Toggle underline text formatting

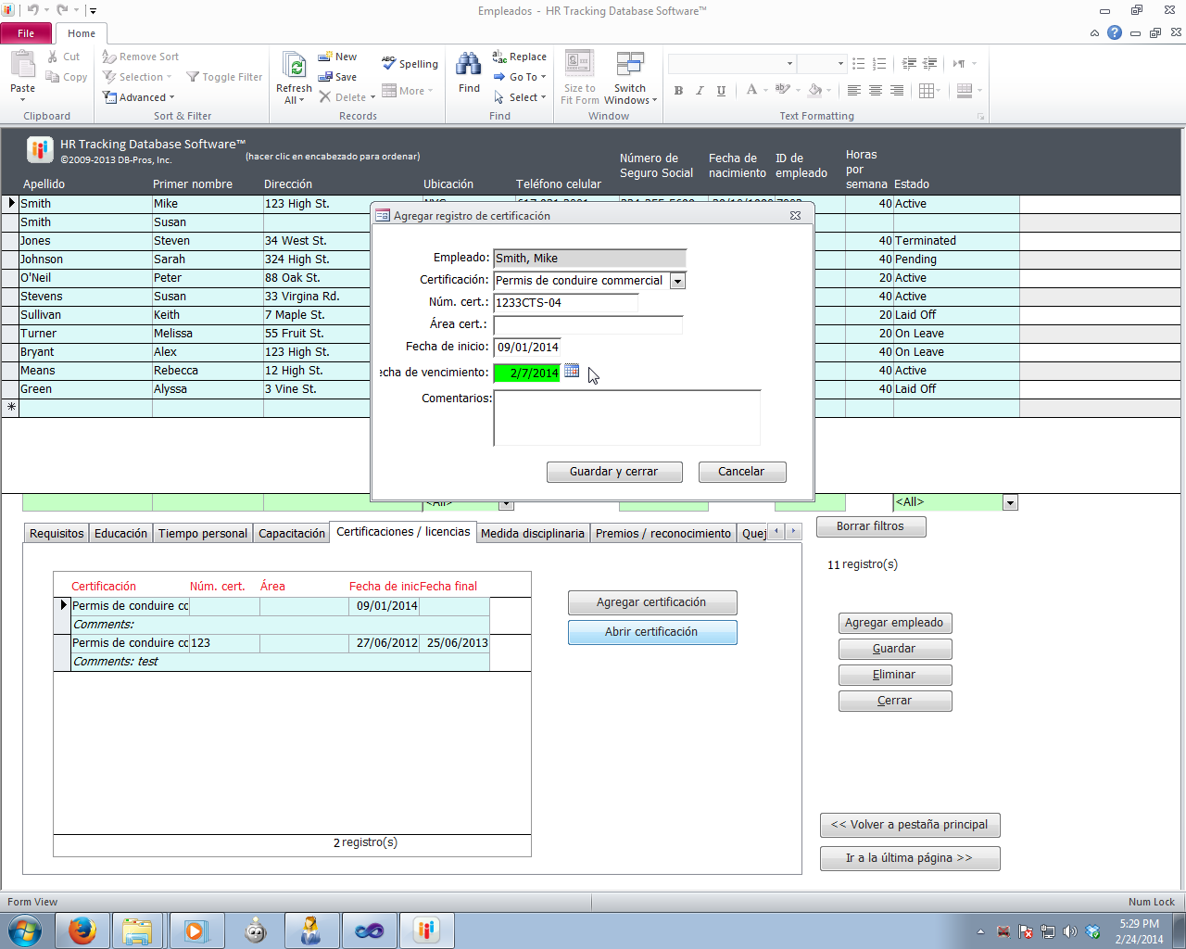[721, 91]
